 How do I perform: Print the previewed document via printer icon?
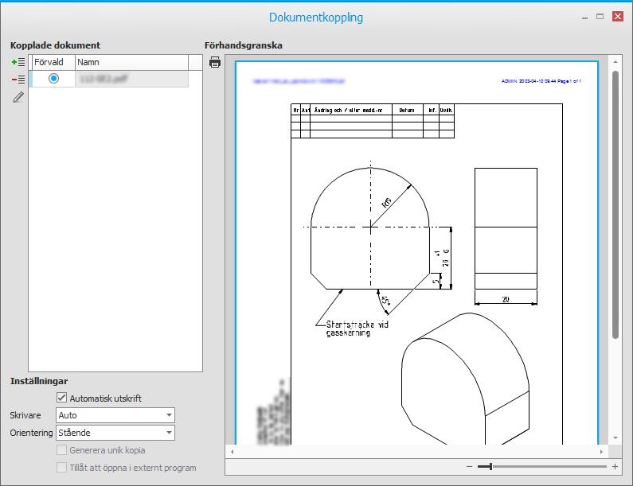coord(215,63)
